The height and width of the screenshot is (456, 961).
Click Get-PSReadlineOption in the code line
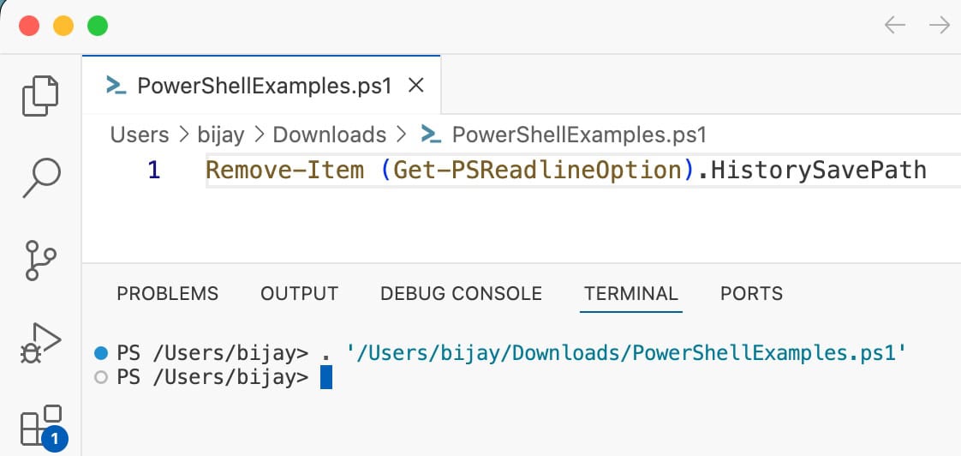(x=538, y=170)
